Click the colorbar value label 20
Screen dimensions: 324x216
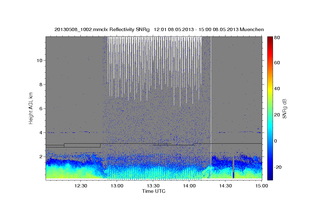click(277, 115)
